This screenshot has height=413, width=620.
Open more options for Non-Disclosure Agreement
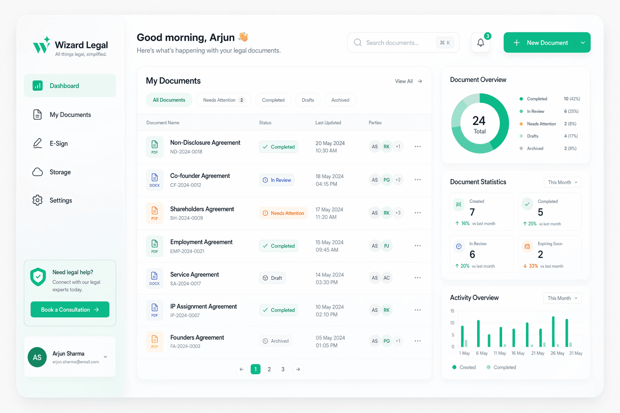pos(418,146)
